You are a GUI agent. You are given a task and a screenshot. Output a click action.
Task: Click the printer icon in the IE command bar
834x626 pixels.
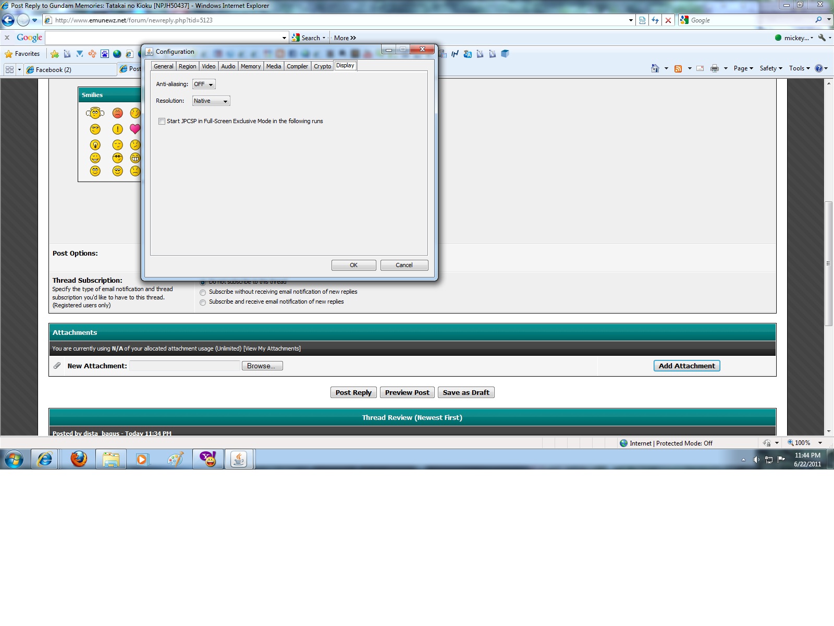point(714,68)
